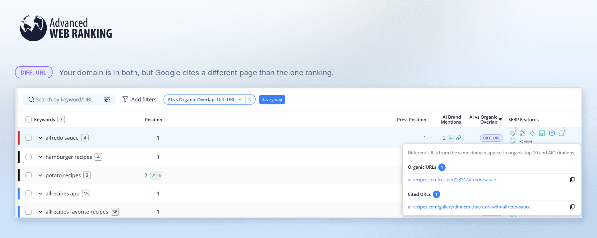
Task: Open the search options sliders icon
Action: point(107,99)
